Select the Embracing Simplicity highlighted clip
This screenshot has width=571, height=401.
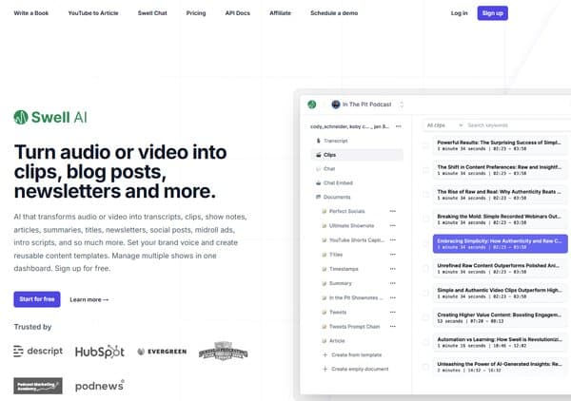click(x=500, y=244)
